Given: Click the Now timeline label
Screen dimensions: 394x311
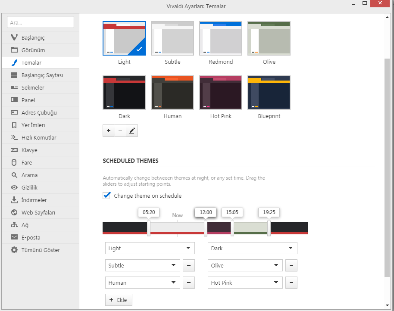Looking at the screenshot, I should (178, 215).
